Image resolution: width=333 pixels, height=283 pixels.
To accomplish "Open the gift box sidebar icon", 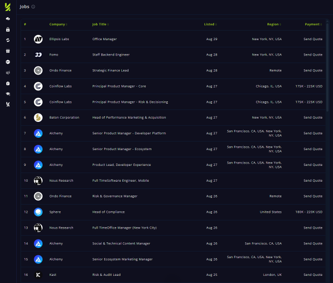I will [x=8, y=51].
